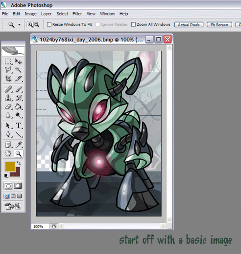Select the Blur tool
The image size is (241, 254).
(8, 115)
